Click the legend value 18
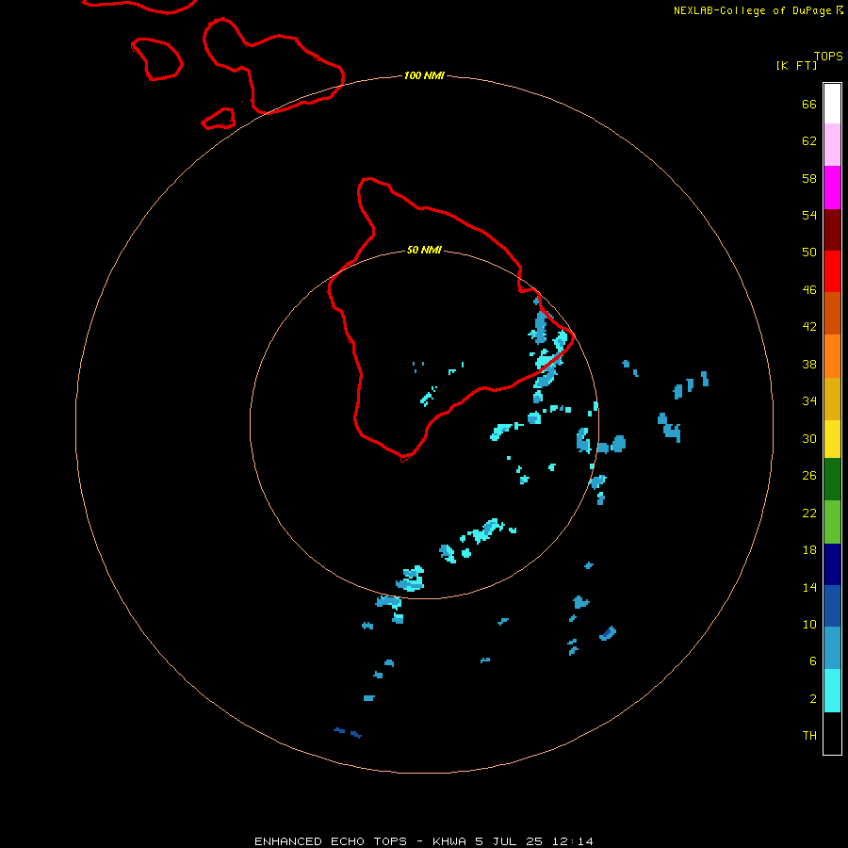 click(809, 550)
